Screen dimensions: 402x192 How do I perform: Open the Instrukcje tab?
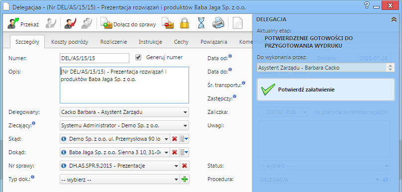pos(150,42)
